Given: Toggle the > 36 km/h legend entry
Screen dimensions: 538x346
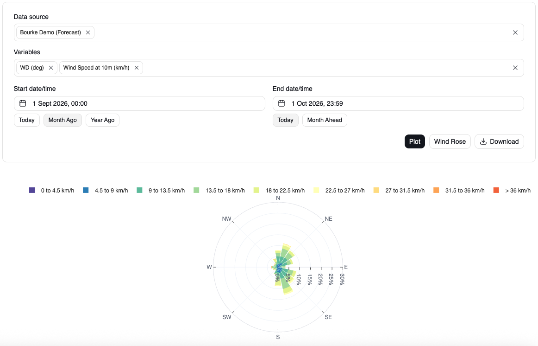Looking at the screenshot, I should pyautogui.click(x=512, y=190).
